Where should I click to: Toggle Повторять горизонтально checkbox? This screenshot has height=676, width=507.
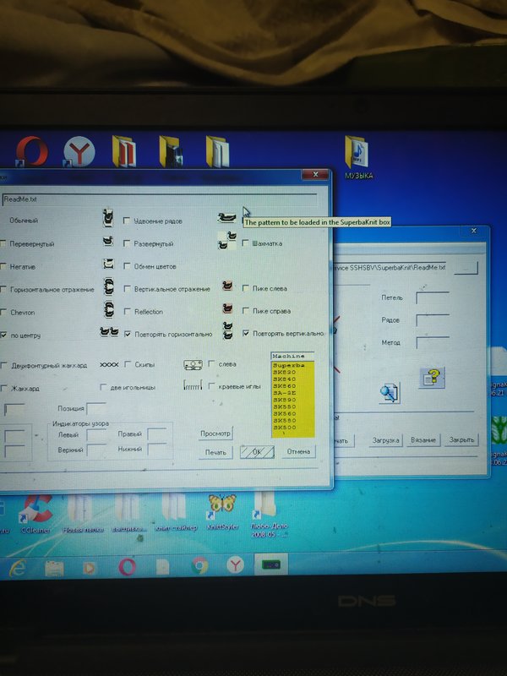[128, 334]
